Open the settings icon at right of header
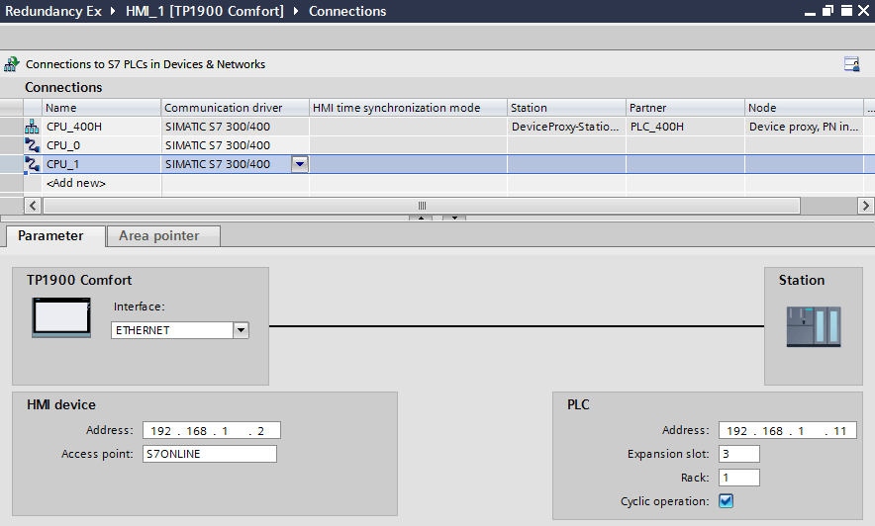The height and width of the screenshot is (526, 875). coord(851,64)
